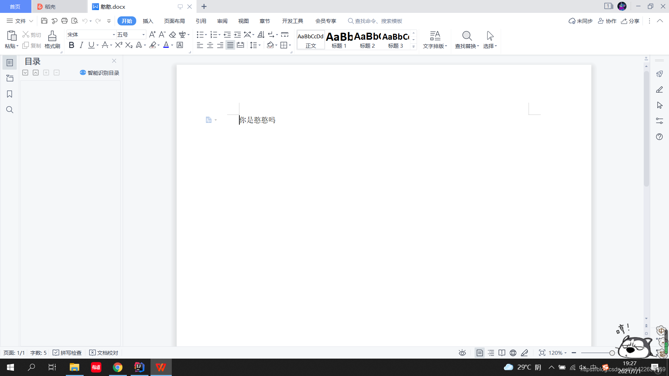The width and height of the screenshot is (669, 376).
Task: Close the 目录 sidebar panel
Action: [x=114, y=61]
